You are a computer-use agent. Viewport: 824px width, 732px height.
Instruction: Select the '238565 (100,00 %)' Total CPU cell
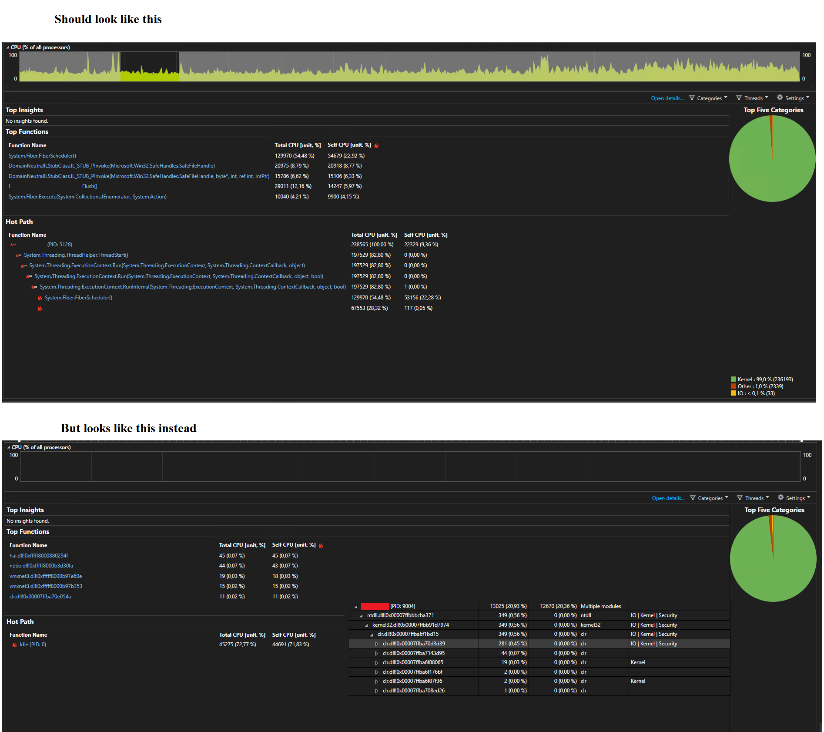372,245
